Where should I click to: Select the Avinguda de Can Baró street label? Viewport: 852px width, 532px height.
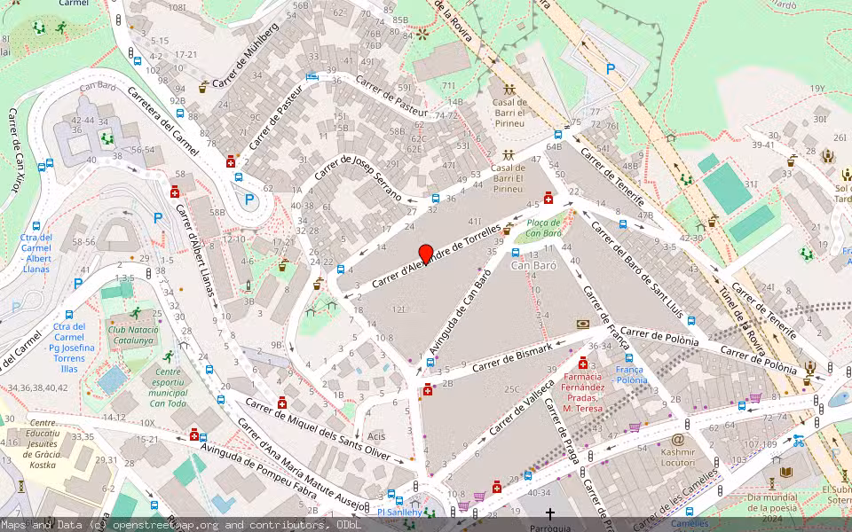coord(461,311)
